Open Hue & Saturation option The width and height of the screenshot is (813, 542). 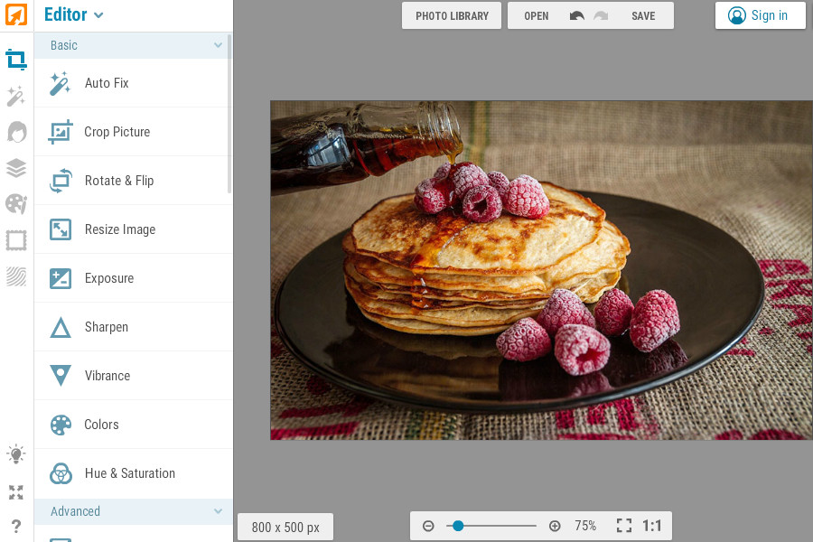(x=129, y=473)
